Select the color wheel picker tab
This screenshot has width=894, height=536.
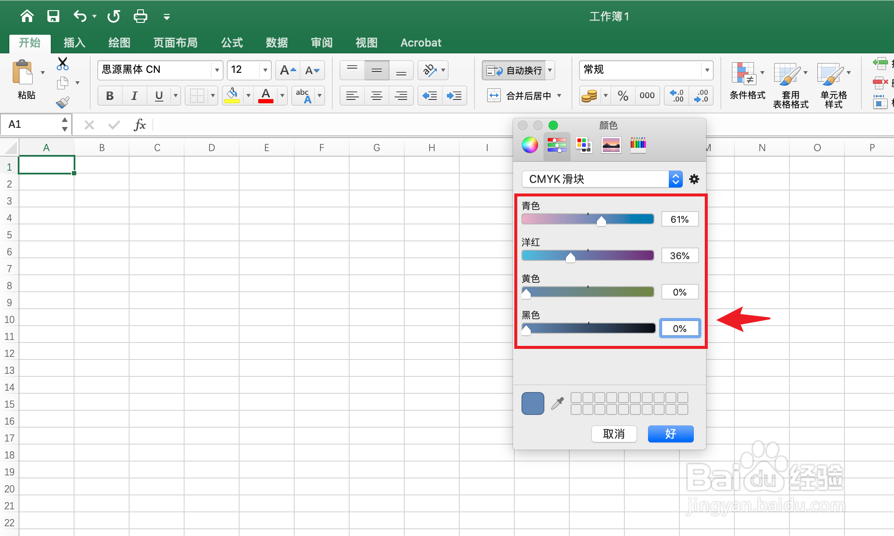530,145
